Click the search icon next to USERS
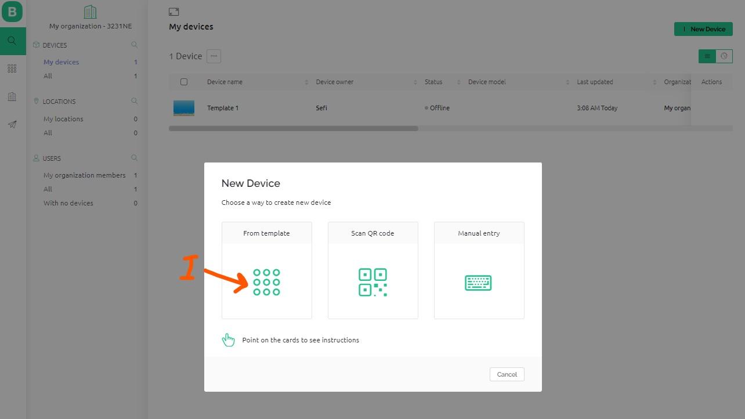Screen dimensions: 745x419 coord(135,158)
